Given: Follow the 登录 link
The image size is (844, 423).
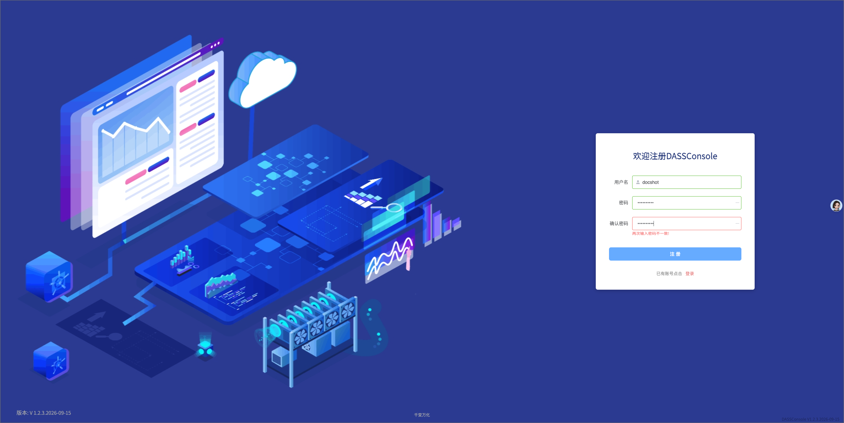Looking at the screenshot, I should (x=689, y=274).
